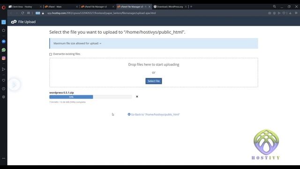The image size is (300, 169).
Task: Open WhatsApp in the sidebar
Action: pos(4,50)
